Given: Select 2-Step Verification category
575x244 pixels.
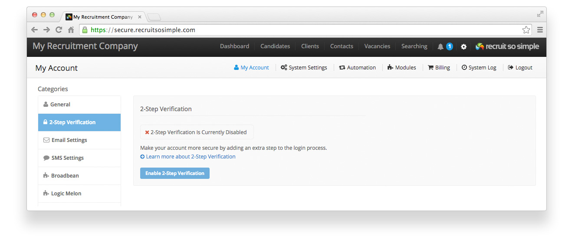Looking at the screenshot, I should pyautogui.click(x=79, y=122).
